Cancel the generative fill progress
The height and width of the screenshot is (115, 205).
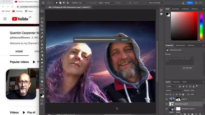click(x=124, y=40)
